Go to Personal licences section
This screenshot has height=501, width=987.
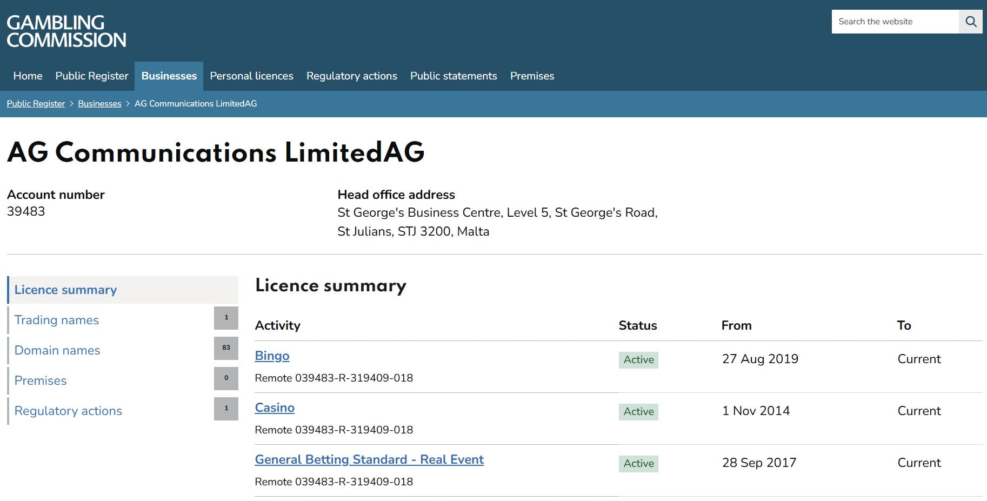pos(251,76)
